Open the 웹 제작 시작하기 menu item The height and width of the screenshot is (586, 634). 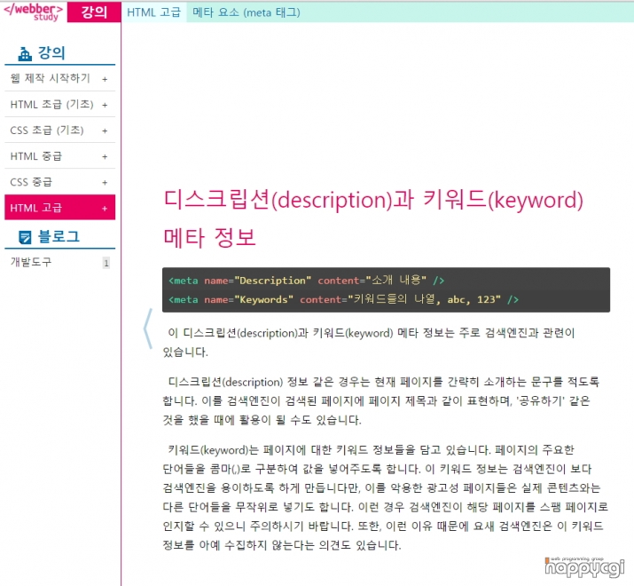(51, 78)
